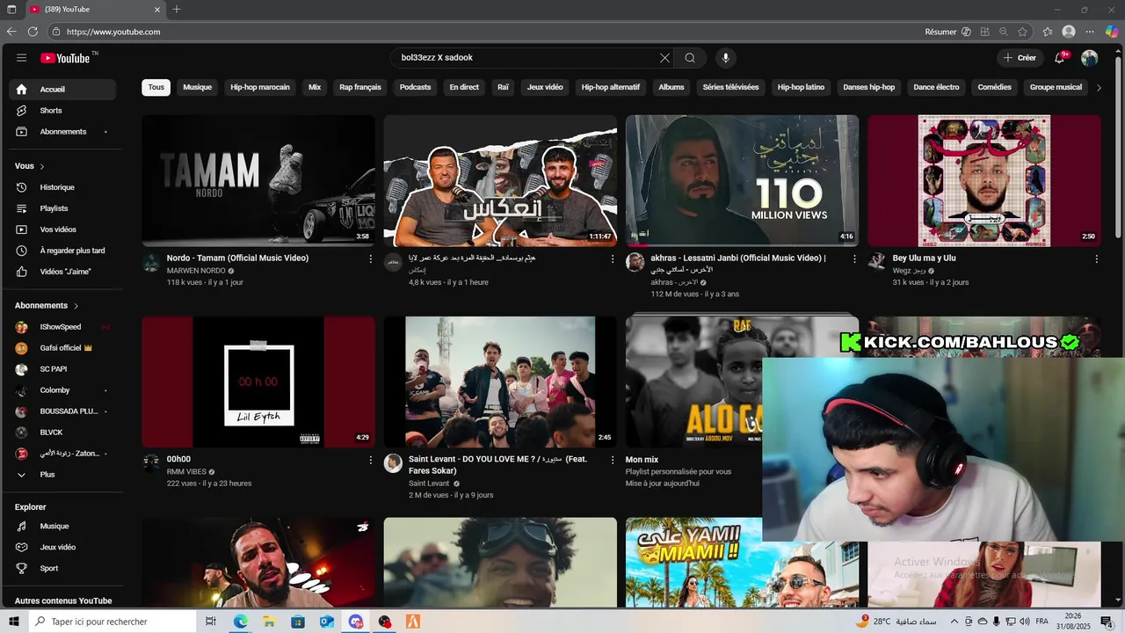This screenshot has width=1125, height=633.
Task: Open the IShowSpeed channel subscription
Action: [x=62, y=327]
